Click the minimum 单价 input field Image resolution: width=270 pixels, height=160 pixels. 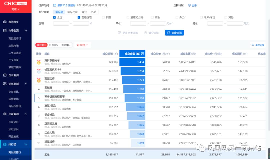pyautogui.click(x=138, y=23)
